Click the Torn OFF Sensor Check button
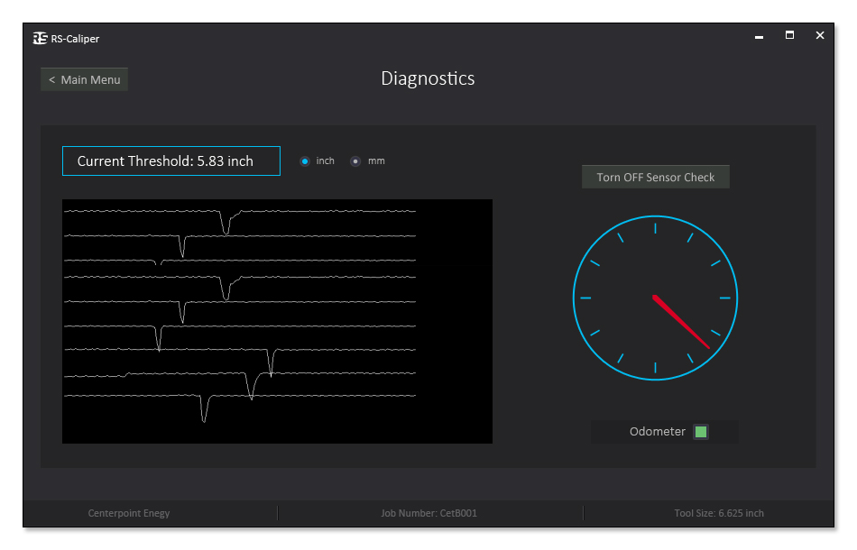The width and height of the screenshot is (857, 550). (x=655, y=177)
